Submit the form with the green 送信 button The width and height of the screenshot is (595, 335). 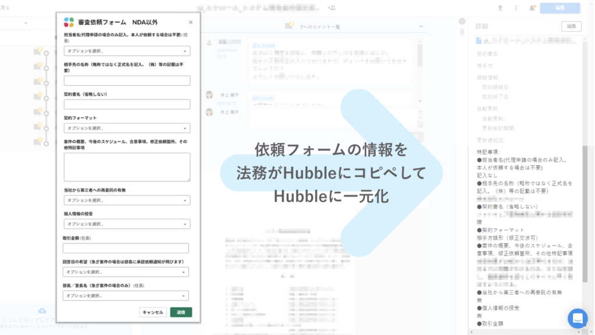pyautogui.click(x=181, y=312)
